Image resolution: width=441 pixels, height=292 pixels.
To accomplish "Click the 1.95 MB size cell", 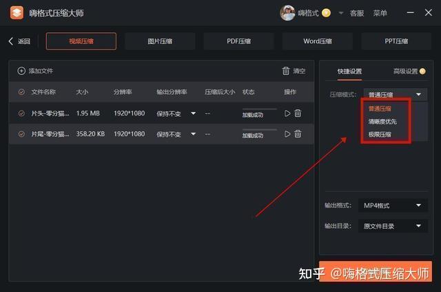I will tap(88, 113).
